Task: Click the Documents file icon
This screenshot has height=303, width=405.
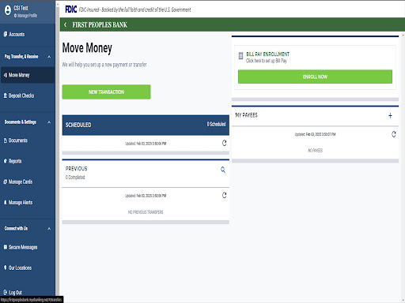Action: (x=6, y=140)
